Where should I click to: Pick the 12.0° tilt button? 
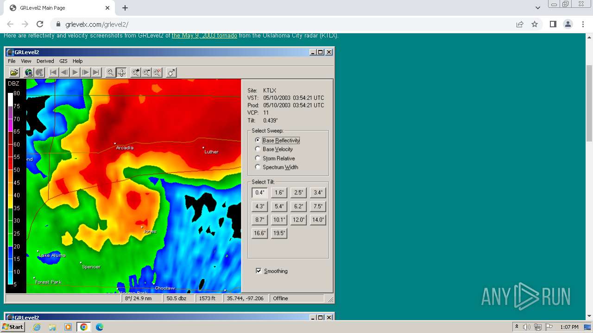pos(299,220)
